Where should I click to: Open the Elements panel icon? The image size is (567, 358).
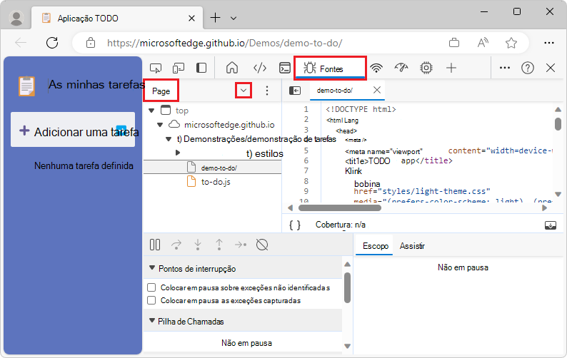point(260,68)
